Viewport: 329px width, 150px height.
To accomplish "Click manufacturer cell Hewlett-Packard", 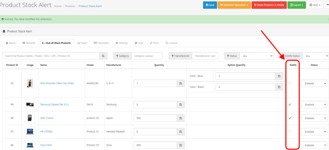I will tap(115, 132).
